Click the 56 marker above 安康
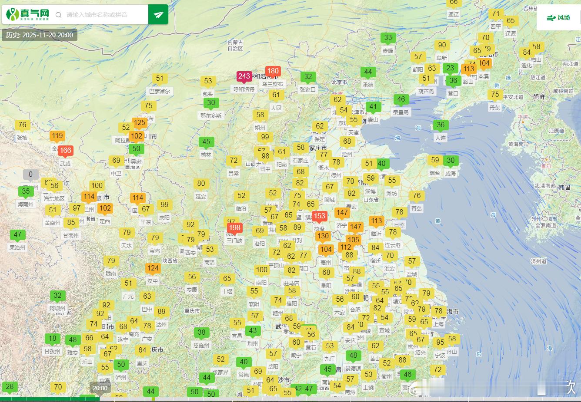The height and width of the screenshot is (402, 581). tap(192, 277)
